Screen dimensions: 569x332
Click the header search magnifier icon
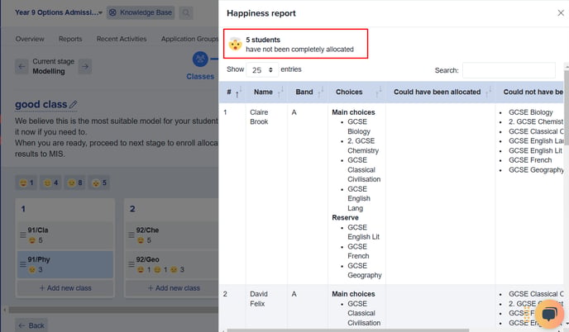coord(186,12)
